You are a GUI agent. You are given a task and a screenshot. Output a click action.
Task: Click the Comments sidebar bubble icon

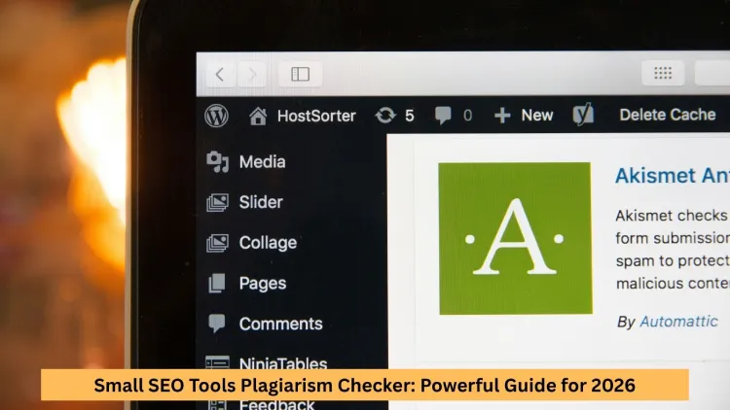point(217,324)
